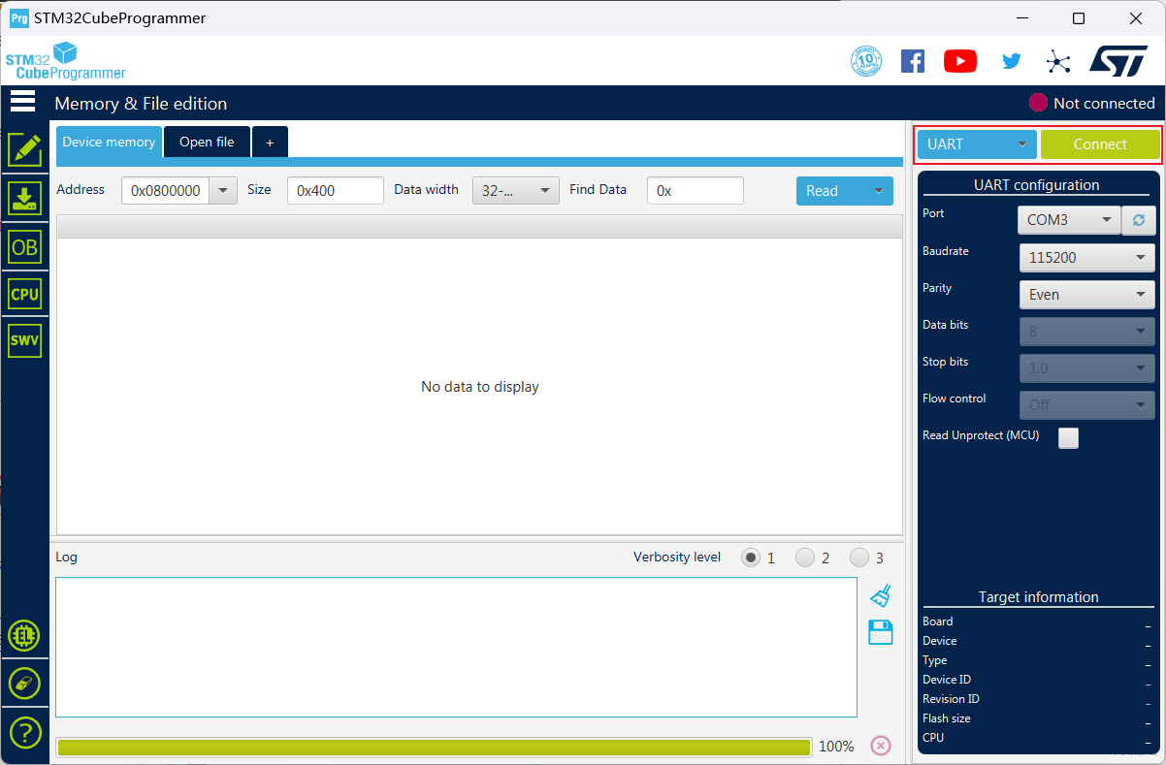1166x765 pixels.
Task: Open the Twitter link icon
Action: (1012, 61)
